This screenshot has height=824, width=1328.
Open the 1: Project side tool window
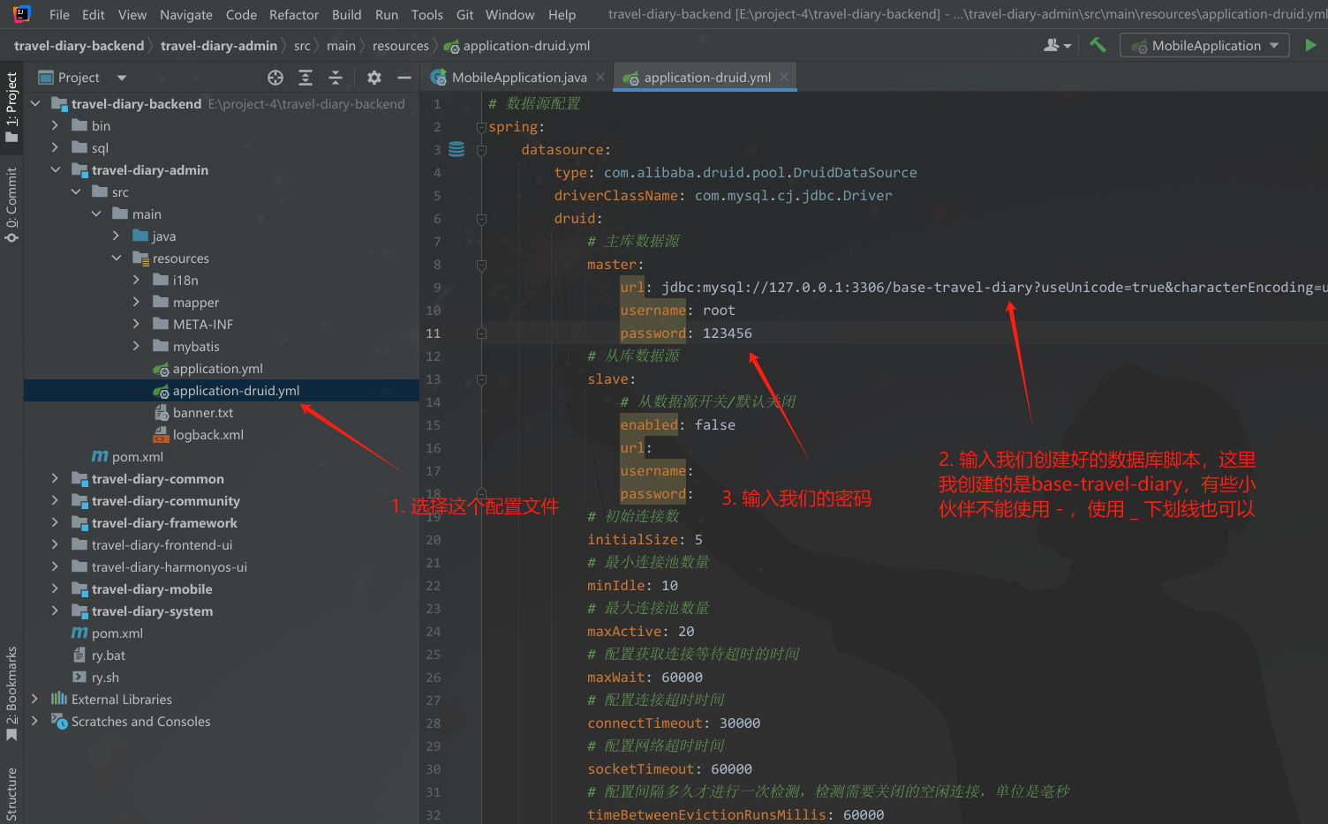11,107
